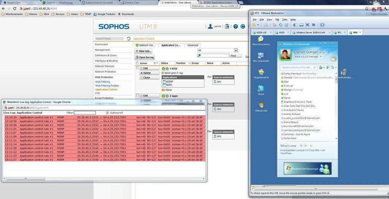Click VMware send Ctrl+Alt+Del icon

(266, 25)
